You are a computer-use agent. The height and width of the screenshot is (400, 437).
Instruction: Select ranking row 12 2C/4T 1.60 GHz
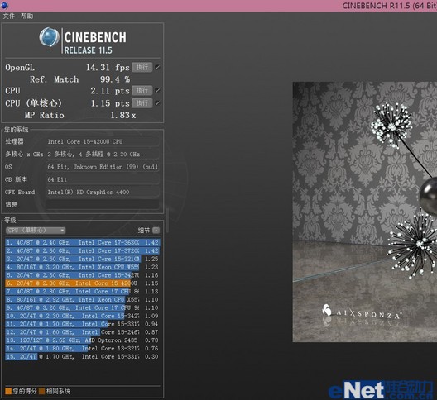point(83,332)
